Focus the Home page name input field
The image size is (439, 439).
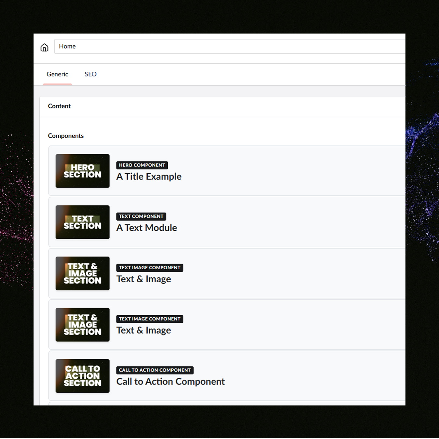pos(227,46)
